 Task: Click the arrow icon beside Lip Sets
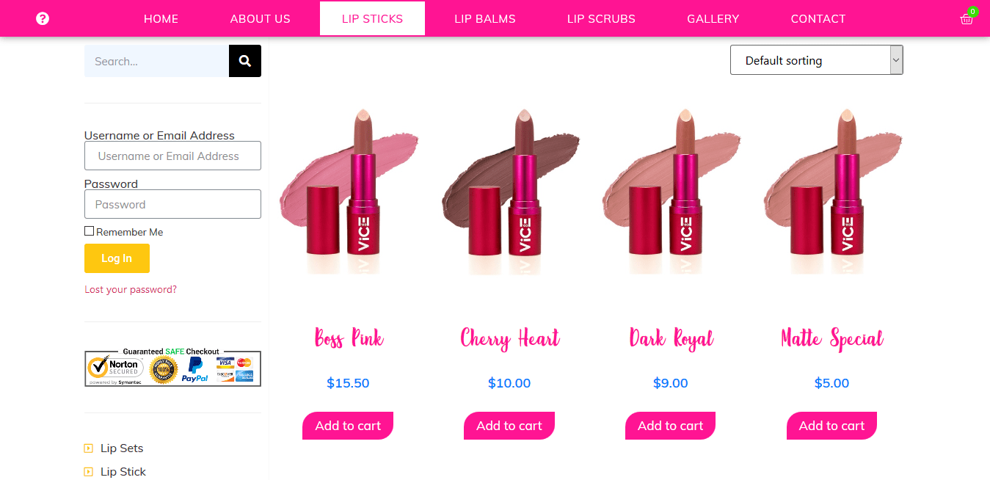point(89,448)
